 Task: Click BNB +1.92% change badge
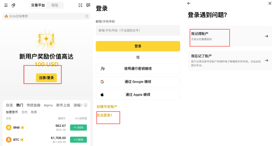pyautogui.click(x=78, y=128)
